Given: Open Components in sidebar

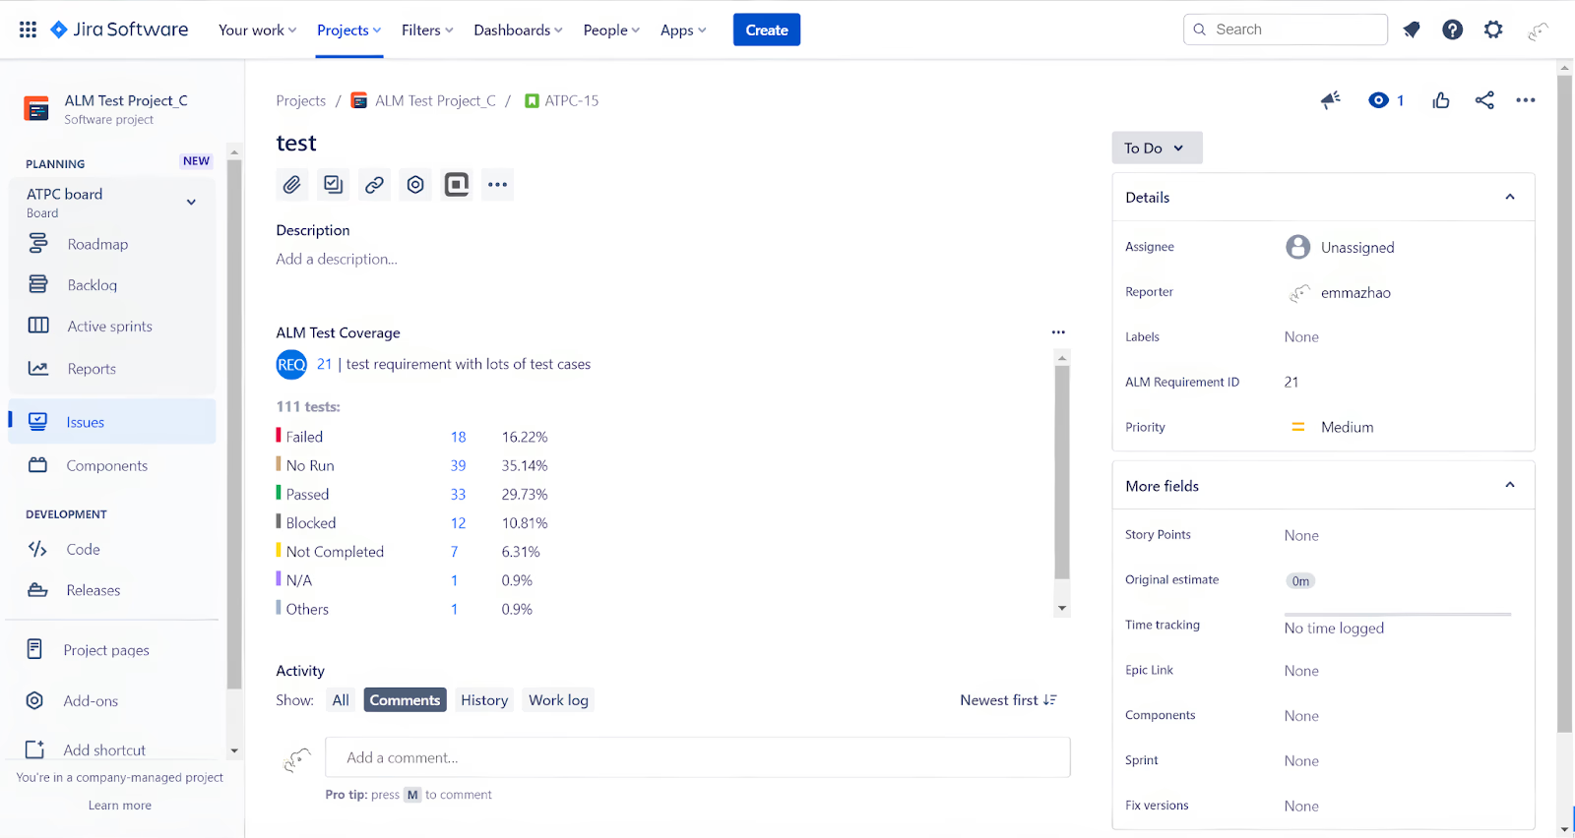Looking at the screenshot, I should pos(107,466).
